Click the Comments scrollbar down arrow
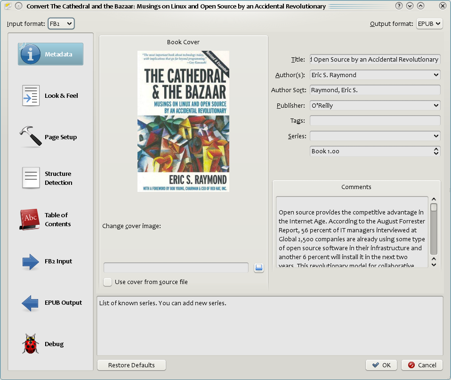Viewport: 451px width, 380px height. pyautogui.click(x=434, y=264)
